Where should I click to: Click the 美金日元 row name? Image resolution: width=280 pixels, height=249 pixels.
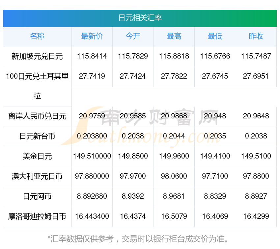point(37,156)
